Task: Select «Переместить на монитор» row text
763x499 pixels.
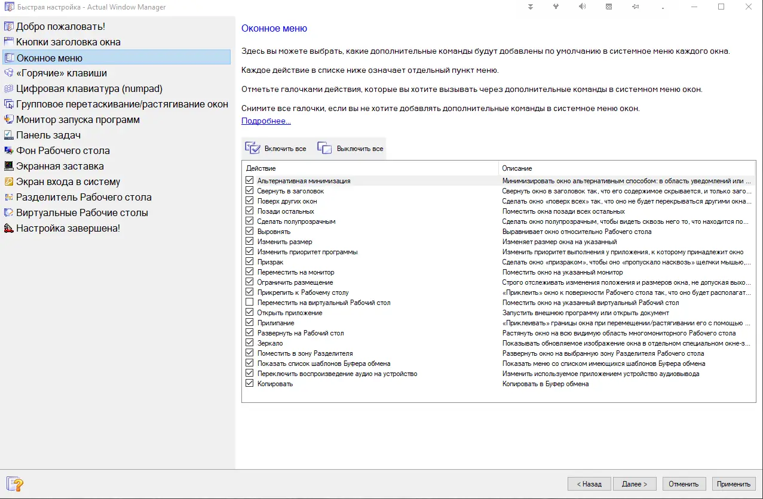Action: click(x=296, y=272)
